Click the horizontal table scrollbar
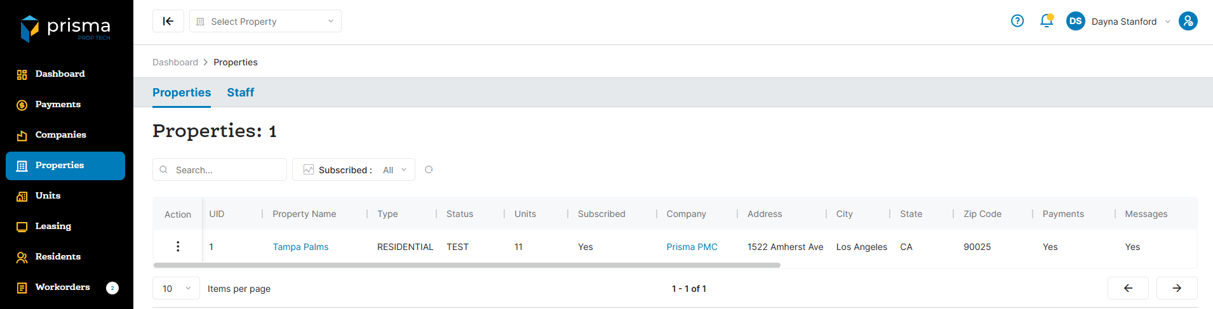This screenshot has width=1213, height=309. tap(467, 265)
